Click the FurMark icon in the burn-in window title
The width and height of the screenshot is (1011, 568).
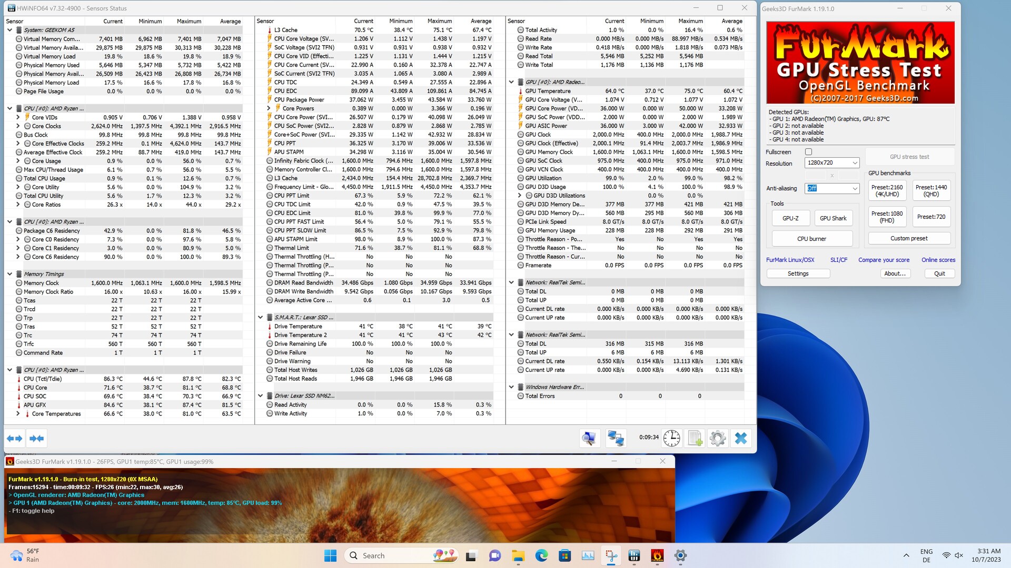pyautogui.click(x=9, y=462)
